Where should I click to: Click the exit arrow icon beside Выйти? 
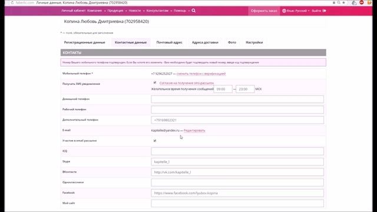tap(324, 11)
